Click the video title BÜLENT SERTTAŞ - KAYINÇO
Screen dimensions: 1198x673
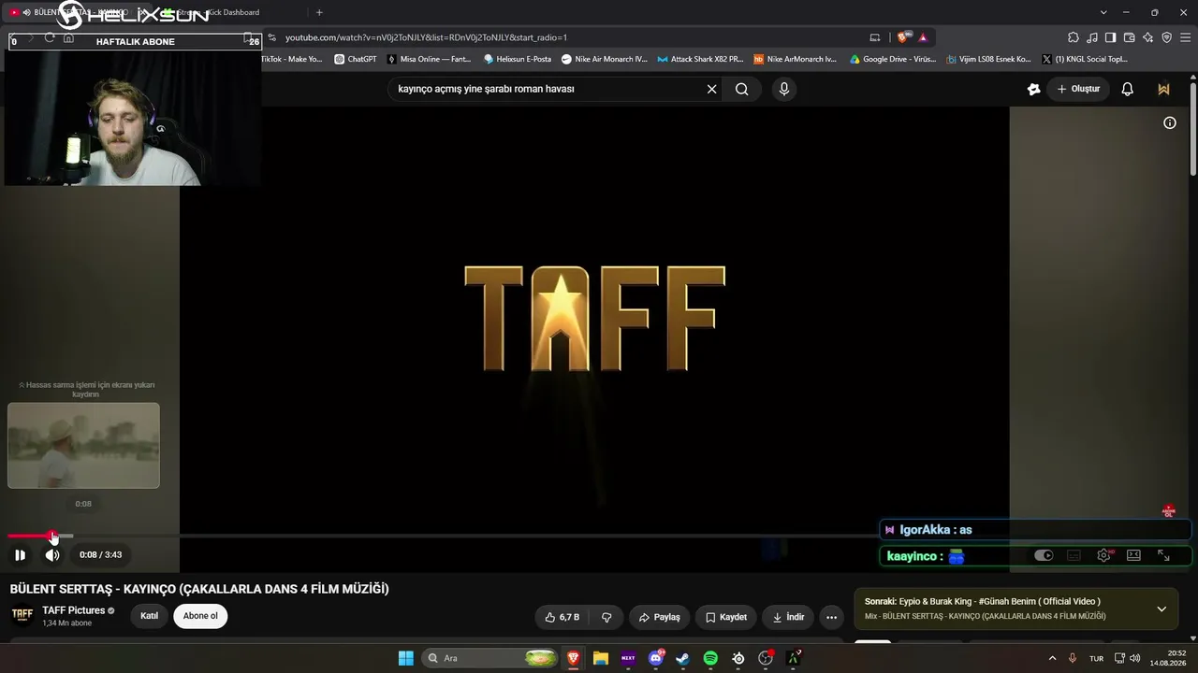click(199, 589)
